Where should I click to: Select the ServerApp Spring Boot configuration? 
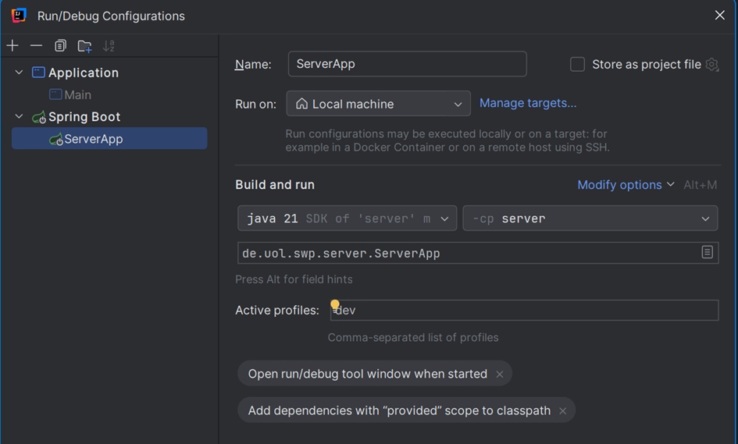93,139
